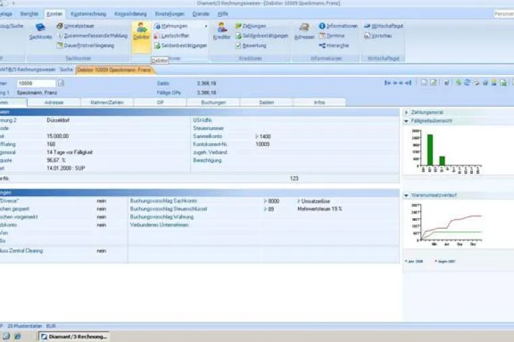Follow the Sammelkonto 1400 lookup arrow
The width and height of the screenshot is (514, 342).
coord(257,137)
